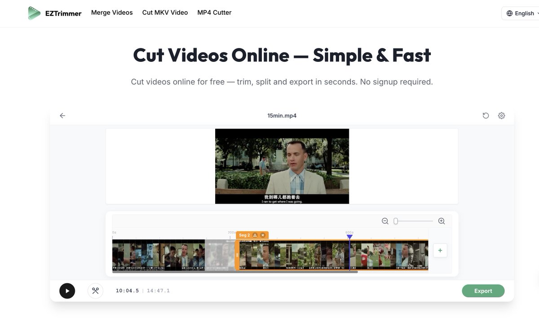Click the 300s timeline ruler mark

pos(231,232)
